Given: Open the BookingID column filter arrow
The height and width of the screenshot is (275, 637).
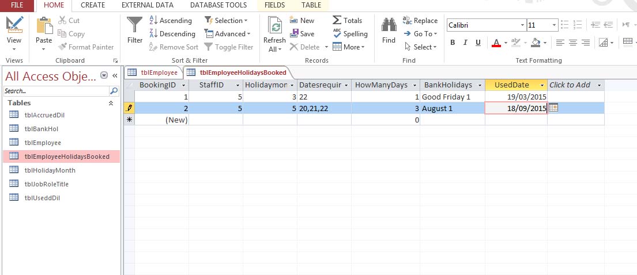Looking at the screenshot, I should coord(184,85).
